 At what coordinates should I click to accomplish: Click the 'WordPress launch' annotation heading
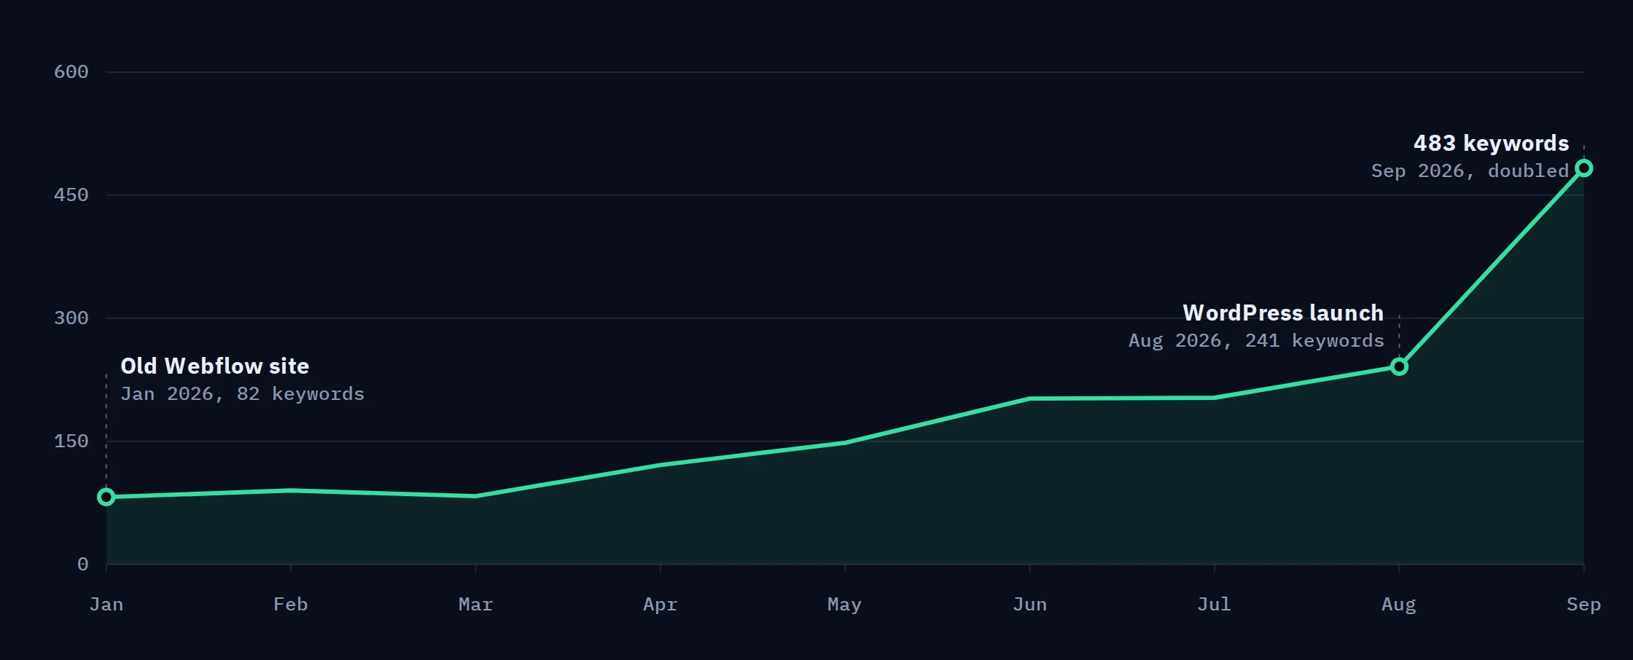(x=1283, y=313)
